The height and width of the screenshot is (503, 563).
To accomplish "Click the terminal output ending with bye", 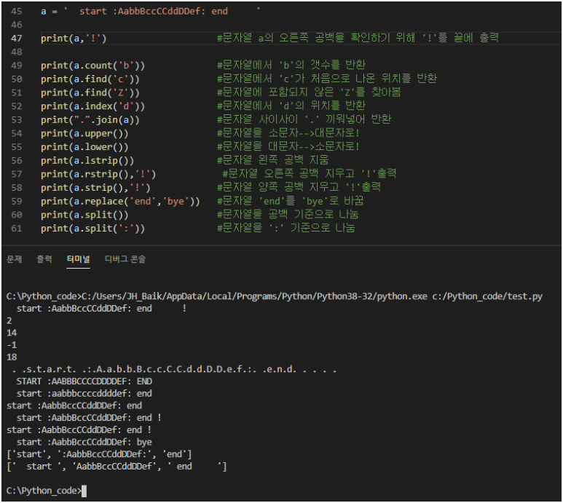I will coord(84,442).
